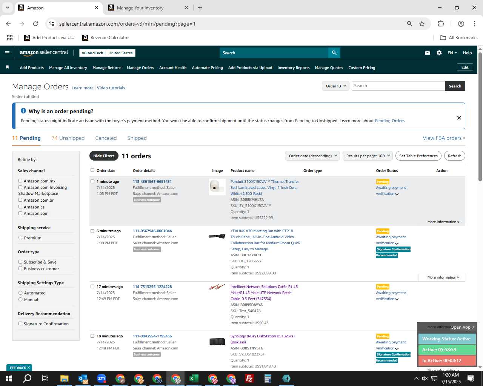This screenshot has width=483, height=386.
Task: Open the Chrome profile icon
Action: 461,24
